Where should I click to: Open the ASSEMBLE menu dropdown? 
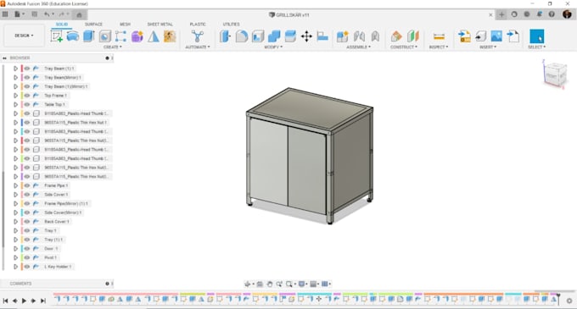coord(358,47)
